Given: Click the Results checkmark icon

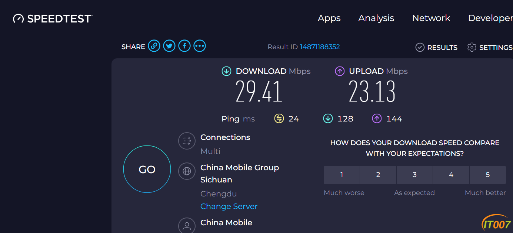Looking at the screenshot, I should pyautogui.click(x=420, y=47).
